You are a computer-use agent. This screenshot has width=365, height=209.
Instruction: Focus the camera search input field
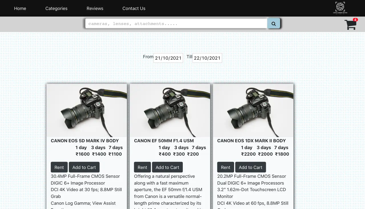[176, 24]
